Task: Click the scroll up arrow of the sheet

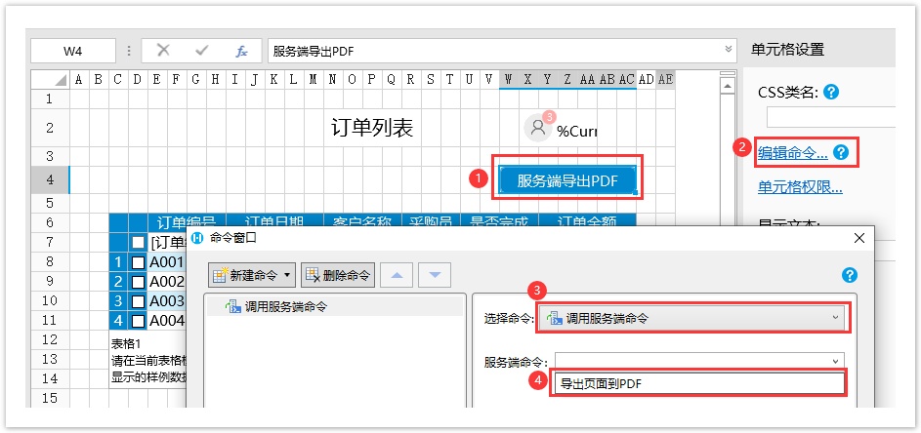Action: tap(728, 87)
